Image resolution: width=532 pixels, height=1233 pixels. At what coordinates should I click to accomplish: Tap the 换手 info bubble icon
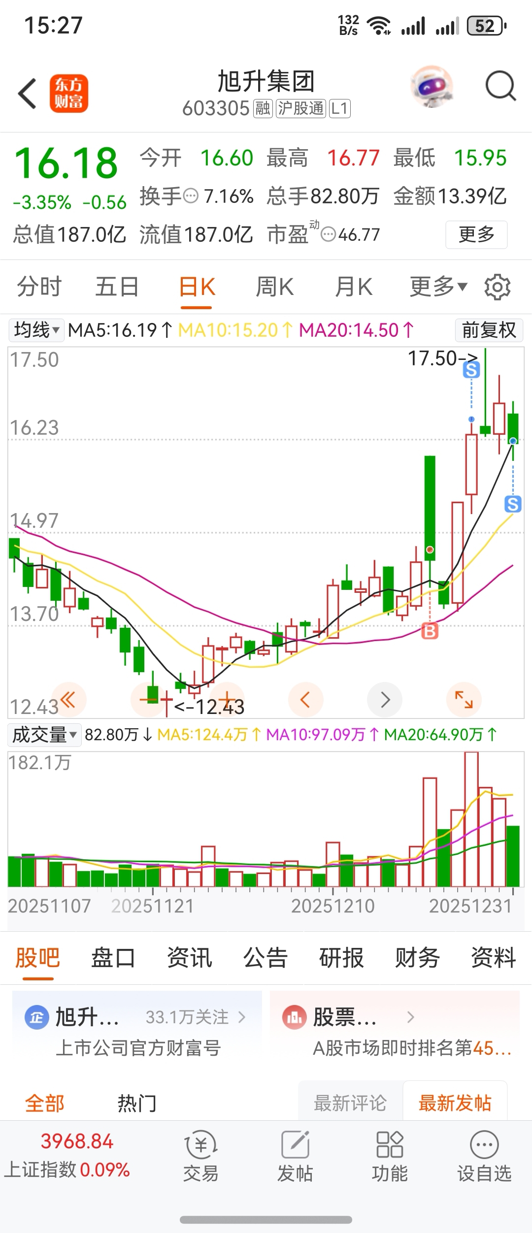point(191,196)
